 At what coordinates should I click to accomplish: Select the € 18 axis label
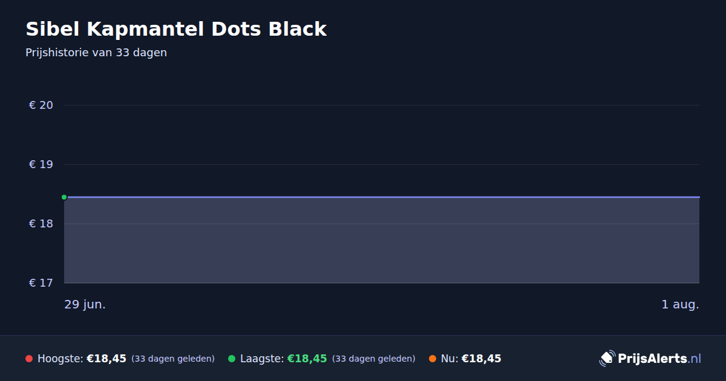41,224
